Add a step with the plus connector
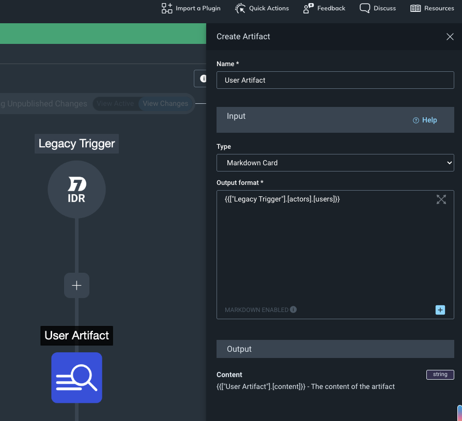The width and height of the screenshot is (462, 421). (76, 285)
